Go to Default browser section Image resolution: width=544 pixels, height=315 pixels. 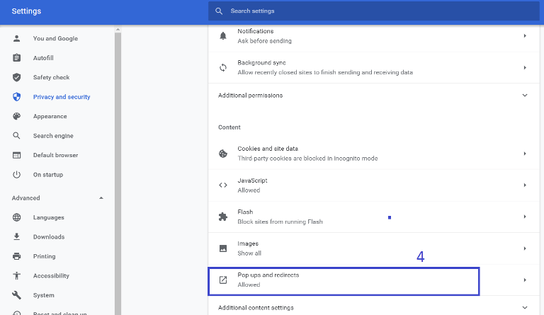(x=55, y=155)
